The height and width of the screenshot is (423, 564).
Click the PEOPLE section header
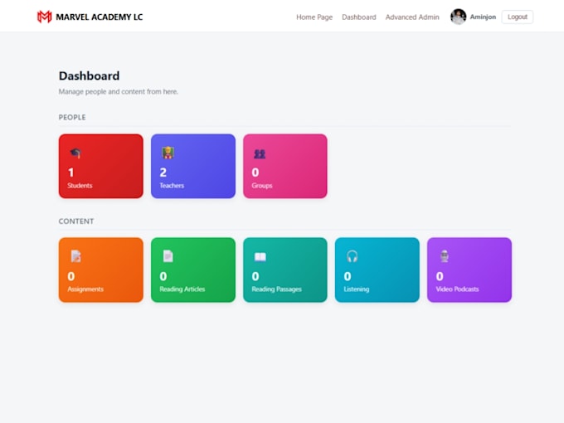[x=72, y=117]
